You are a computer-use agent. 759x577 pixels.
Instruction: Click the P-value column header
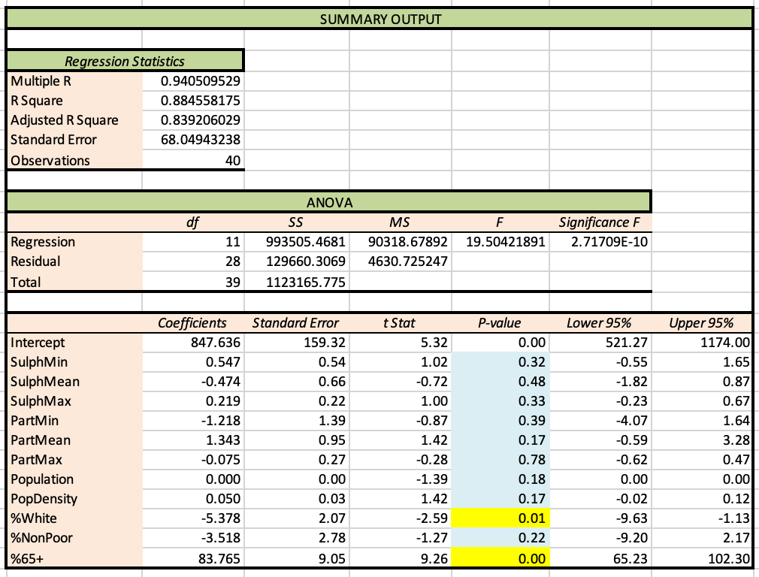click(x=500, y=323)
